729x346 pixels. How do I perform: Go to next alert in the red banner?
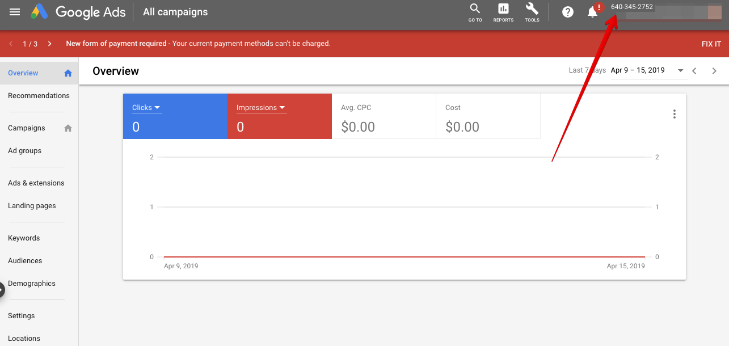[50, 44]
